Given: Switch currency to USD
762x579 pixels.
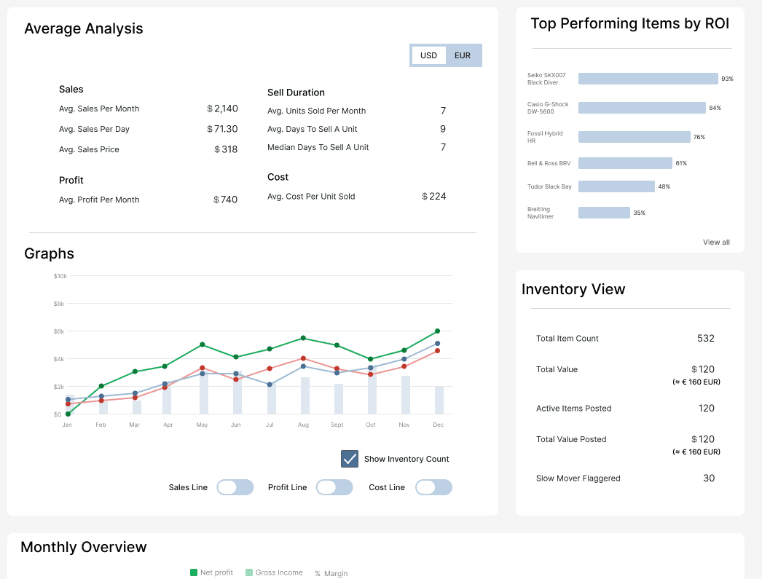Looking at the screenshot, I should point(428,55).
